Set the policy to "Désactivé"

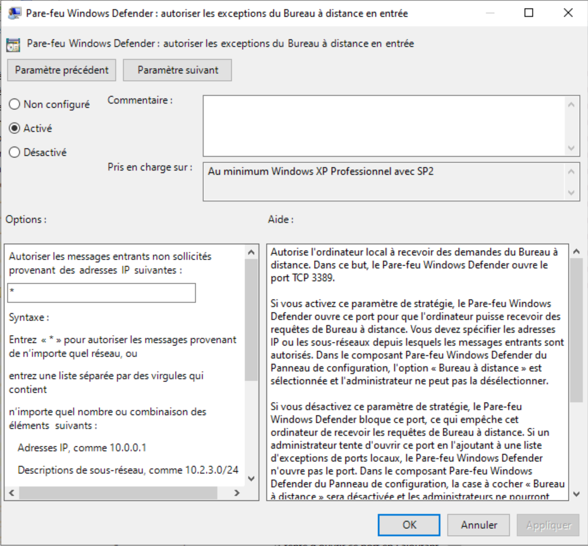pyautogui.click(x=15, y=152)
